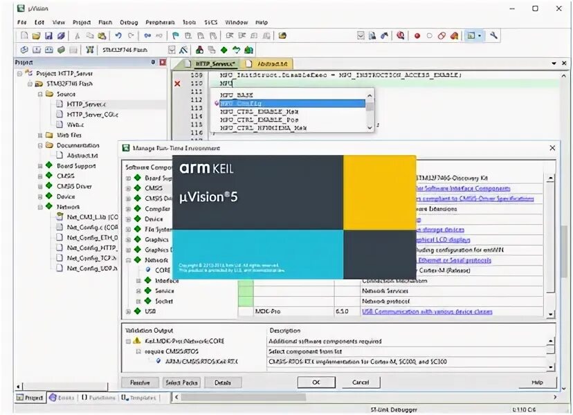
Task: Open the Peripherals menu
Action: point(160,22)
